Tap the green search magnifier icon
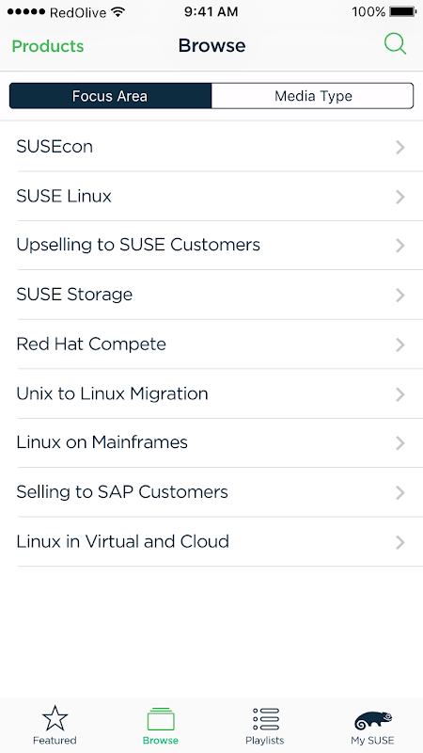The width and height of the screenshot is (423, 753). [x=395, y=44]
